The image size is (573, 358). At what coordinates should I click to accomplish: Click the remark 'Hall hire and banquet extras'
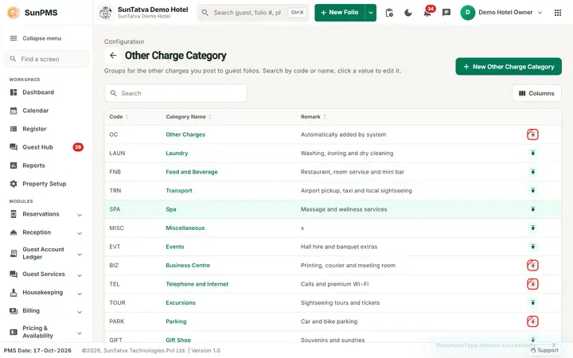pos(339,247)
